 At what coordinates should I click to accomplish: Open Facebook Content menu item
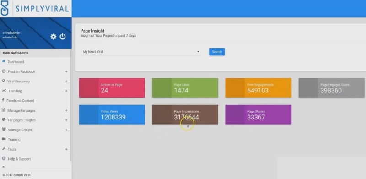coord(20,101)
